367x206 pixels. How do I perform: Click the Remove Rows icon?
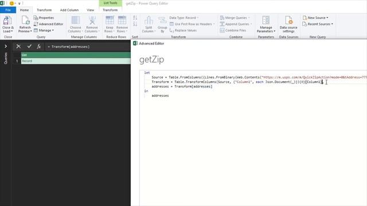tap(122, 21)
